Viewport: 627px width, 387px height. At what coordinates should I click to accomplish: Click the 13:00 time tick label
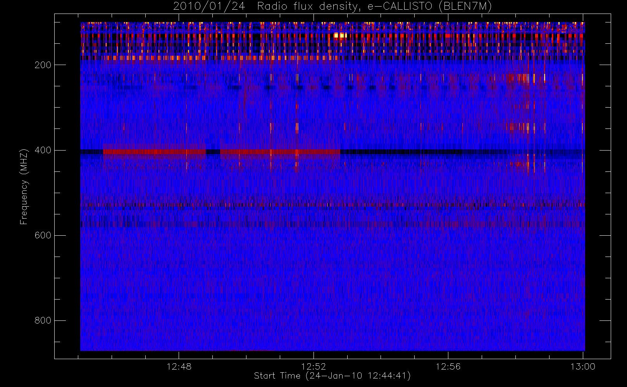pos(583,366)
